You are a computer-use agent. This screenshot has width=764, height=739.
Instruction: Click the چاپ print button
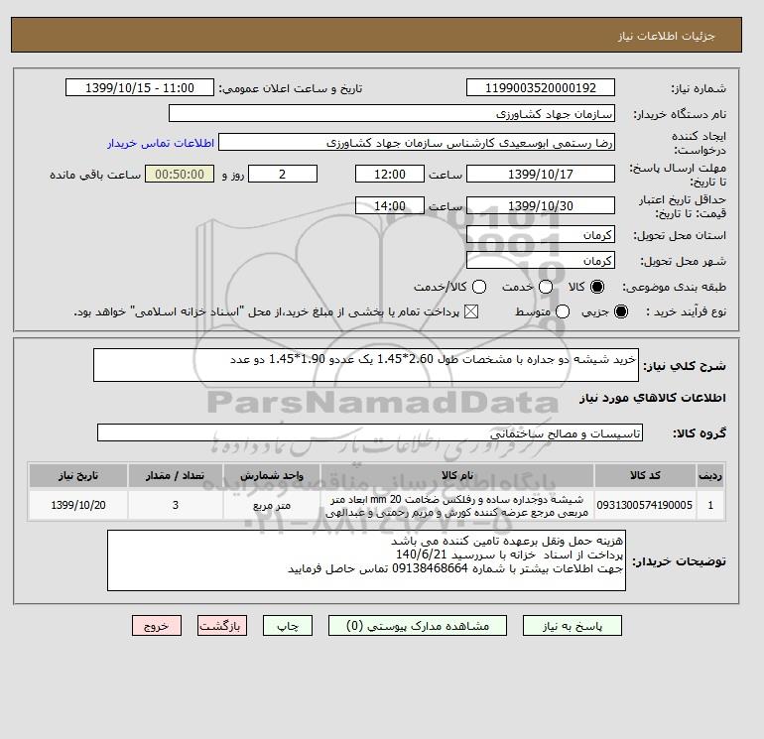[288, 626]
